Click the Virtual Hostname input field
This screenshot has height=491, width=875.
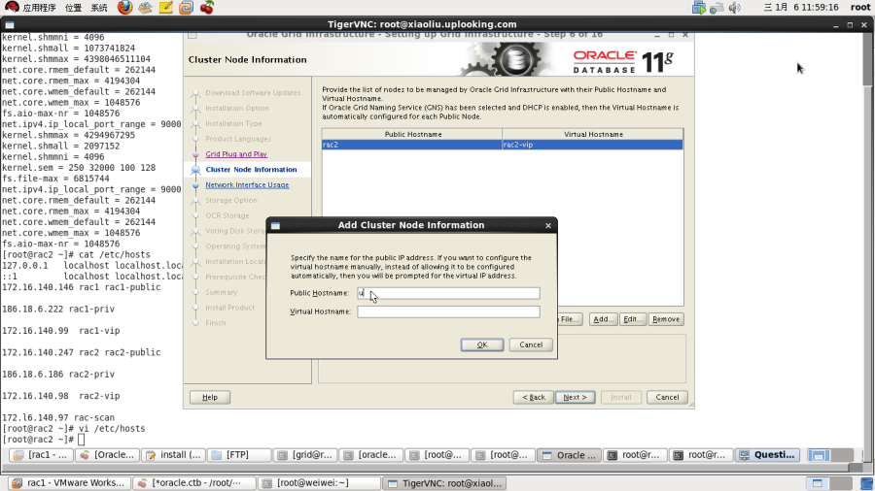448,311
